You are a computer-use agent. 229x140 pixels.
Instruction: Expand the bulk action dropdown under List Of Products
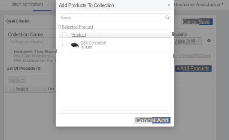tap(17, 80)
